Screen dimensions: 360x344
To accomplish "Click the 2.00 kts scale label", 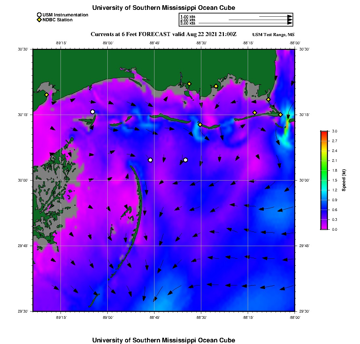I will [x=188, y=20].
